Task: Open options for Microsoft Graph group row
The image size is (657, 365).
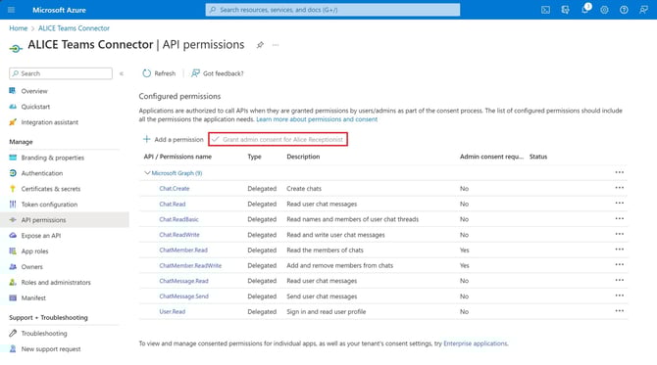Action: click(620, 172)
